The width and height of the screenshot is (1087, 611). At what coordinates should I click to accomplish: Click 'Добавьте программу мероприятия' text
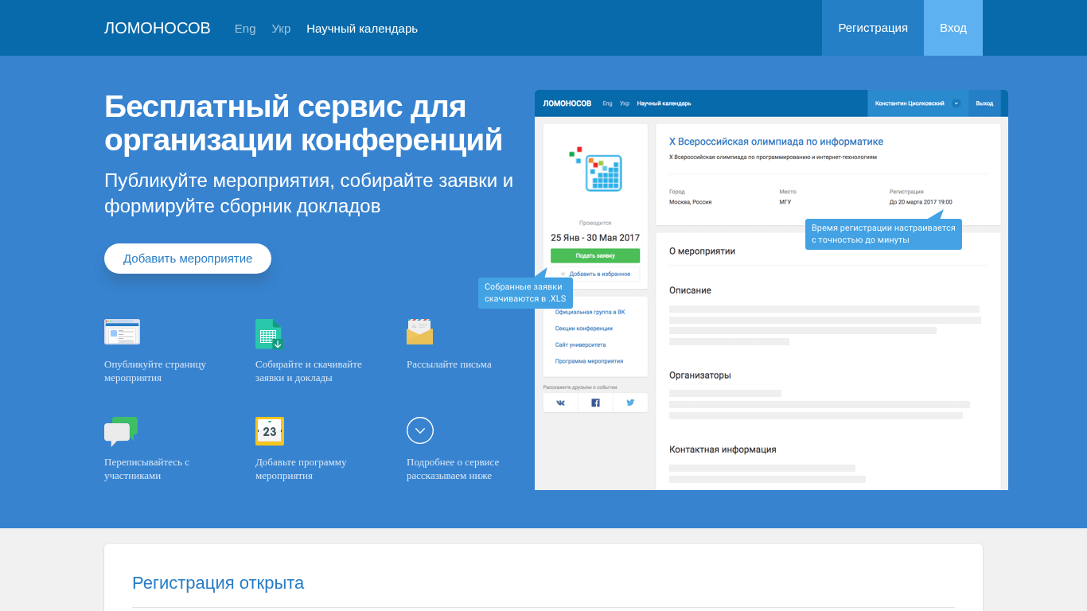(x=301, y=469)
